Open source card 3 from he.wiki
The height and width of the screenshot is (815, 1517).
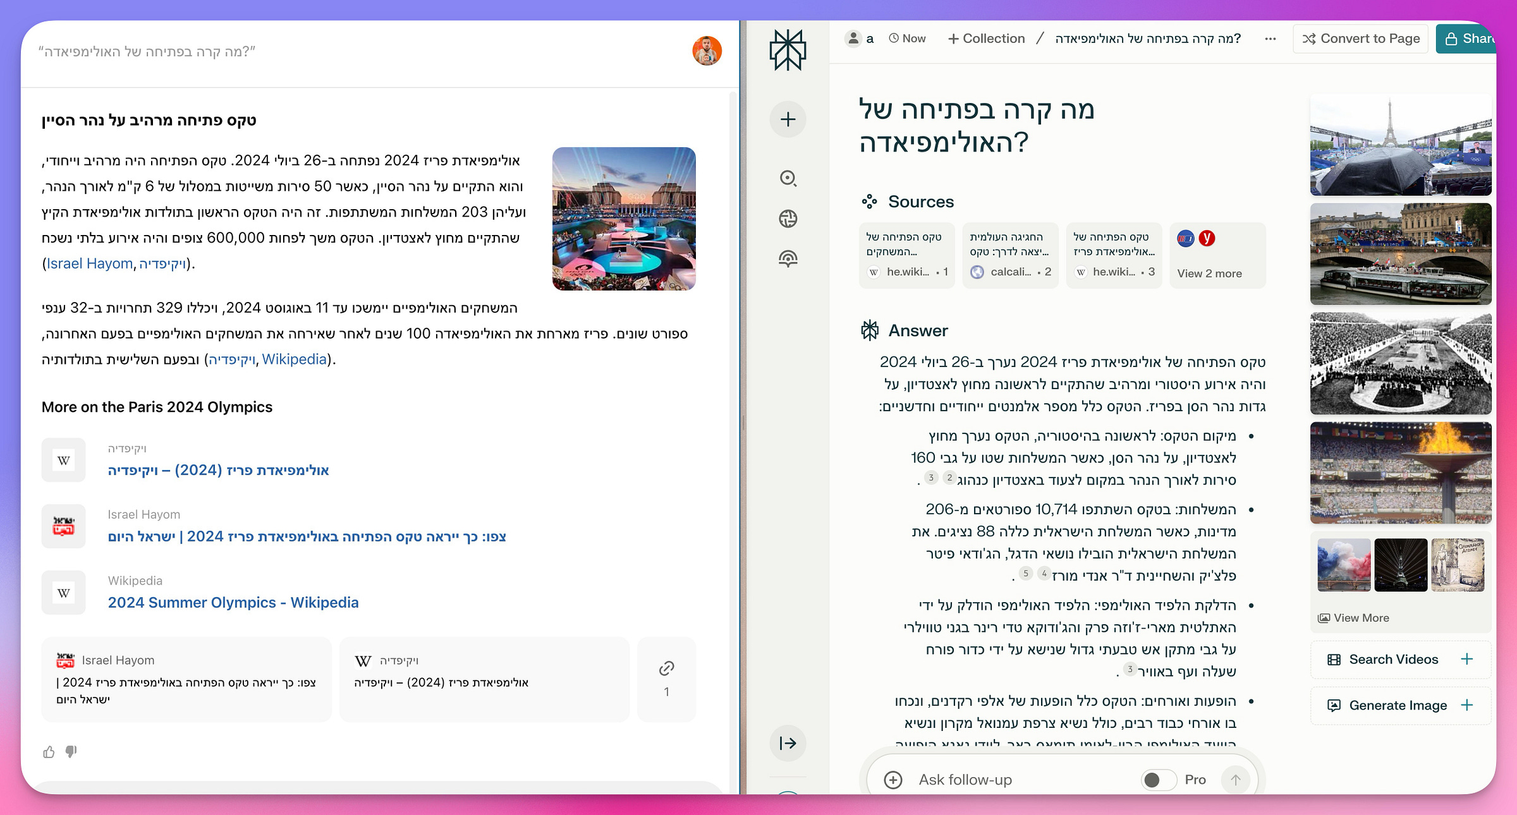click(x=1114, y=255)
